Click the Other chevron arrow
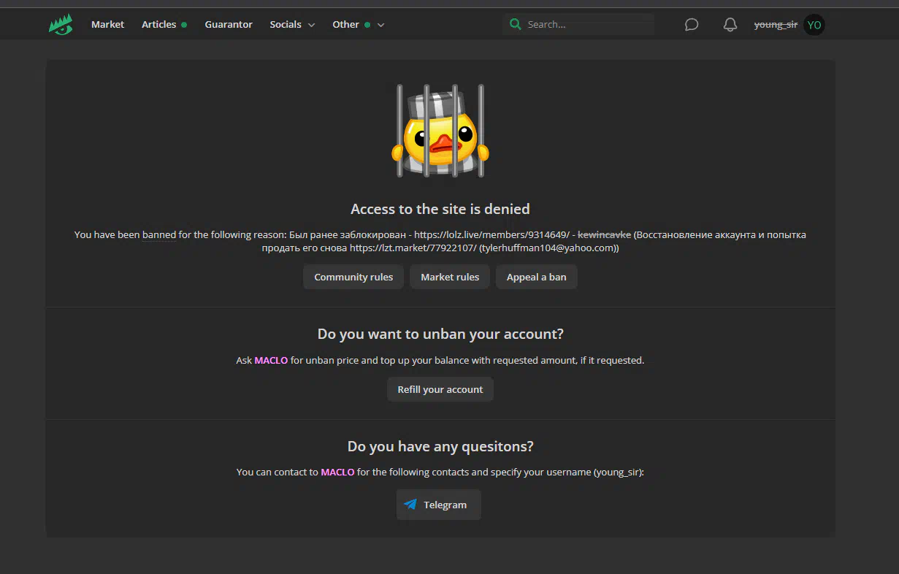Image resolution: width=899 pixels, height=574 pixels. click(380, 25)
